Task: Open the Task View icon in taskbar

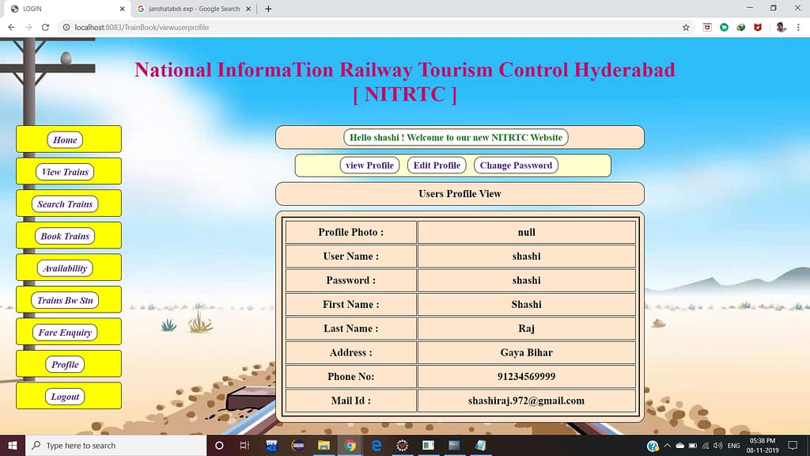Action: click(x=245, y=446)
